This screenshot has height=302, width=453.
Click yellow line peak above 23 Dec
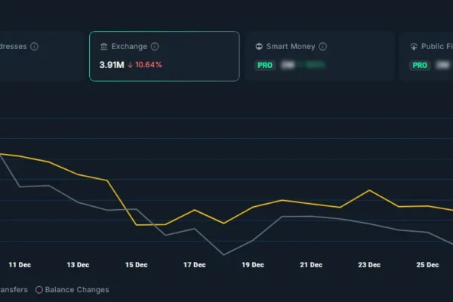point(369,190)
